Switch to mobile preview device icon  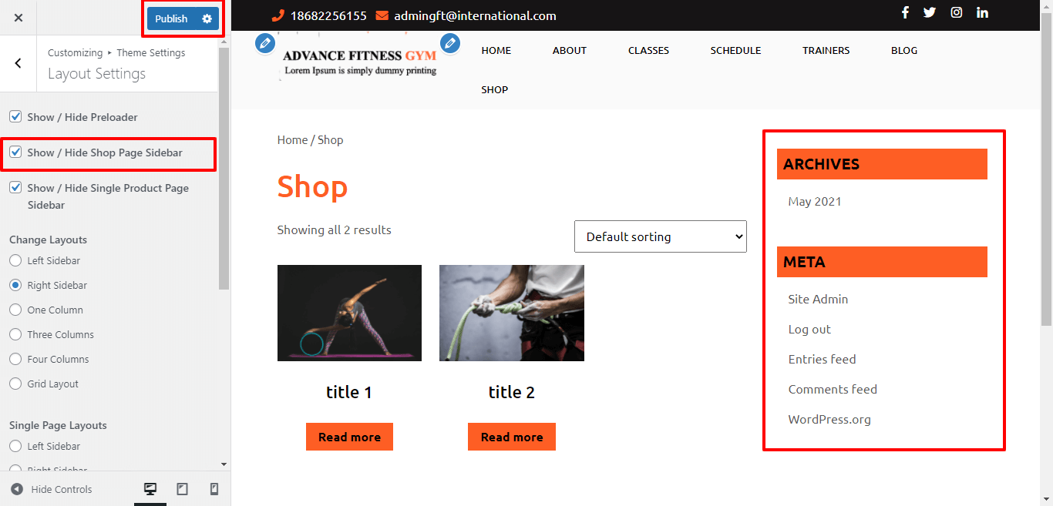(x=214, y=489)
